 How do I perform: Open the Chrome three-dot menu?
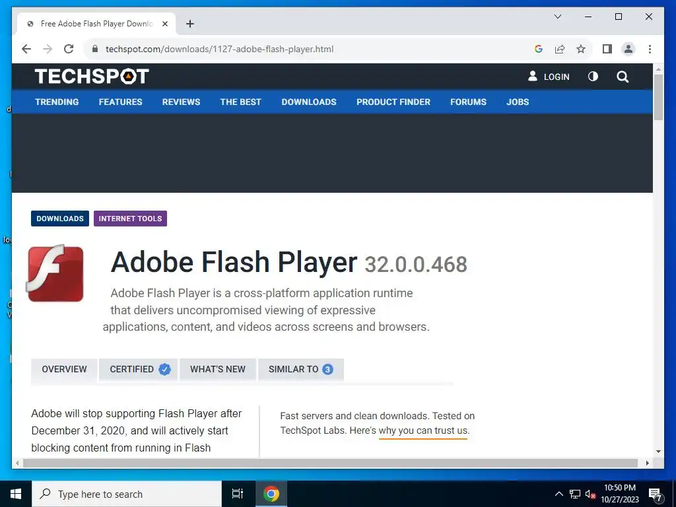point(650,49)
